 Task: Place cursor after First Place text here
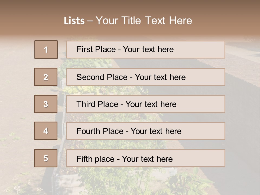coord(174,49)
